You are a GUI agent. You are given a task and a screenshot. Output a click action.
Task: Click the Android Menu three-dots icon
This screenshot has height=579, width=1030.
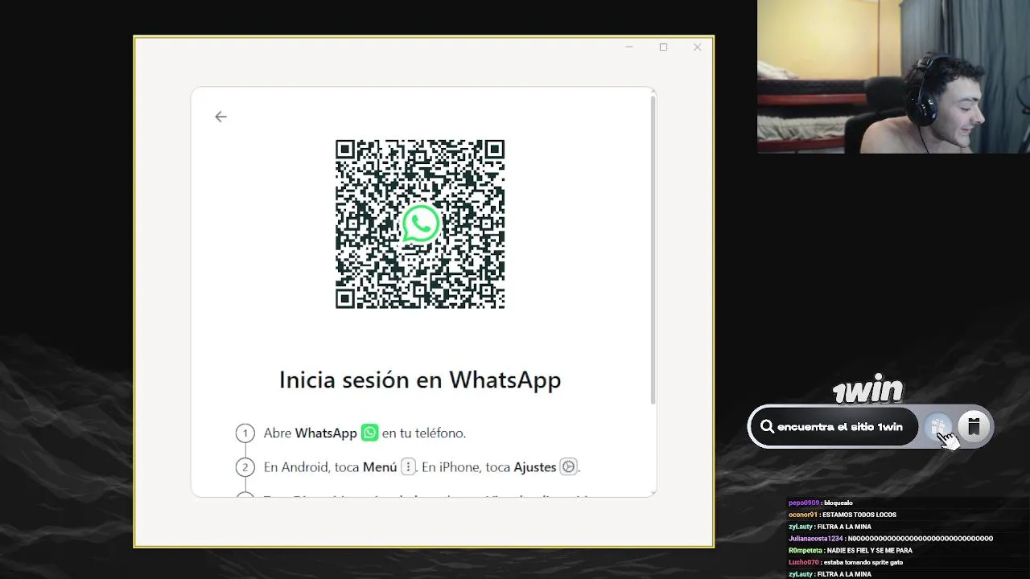click(x=408, y=466)
